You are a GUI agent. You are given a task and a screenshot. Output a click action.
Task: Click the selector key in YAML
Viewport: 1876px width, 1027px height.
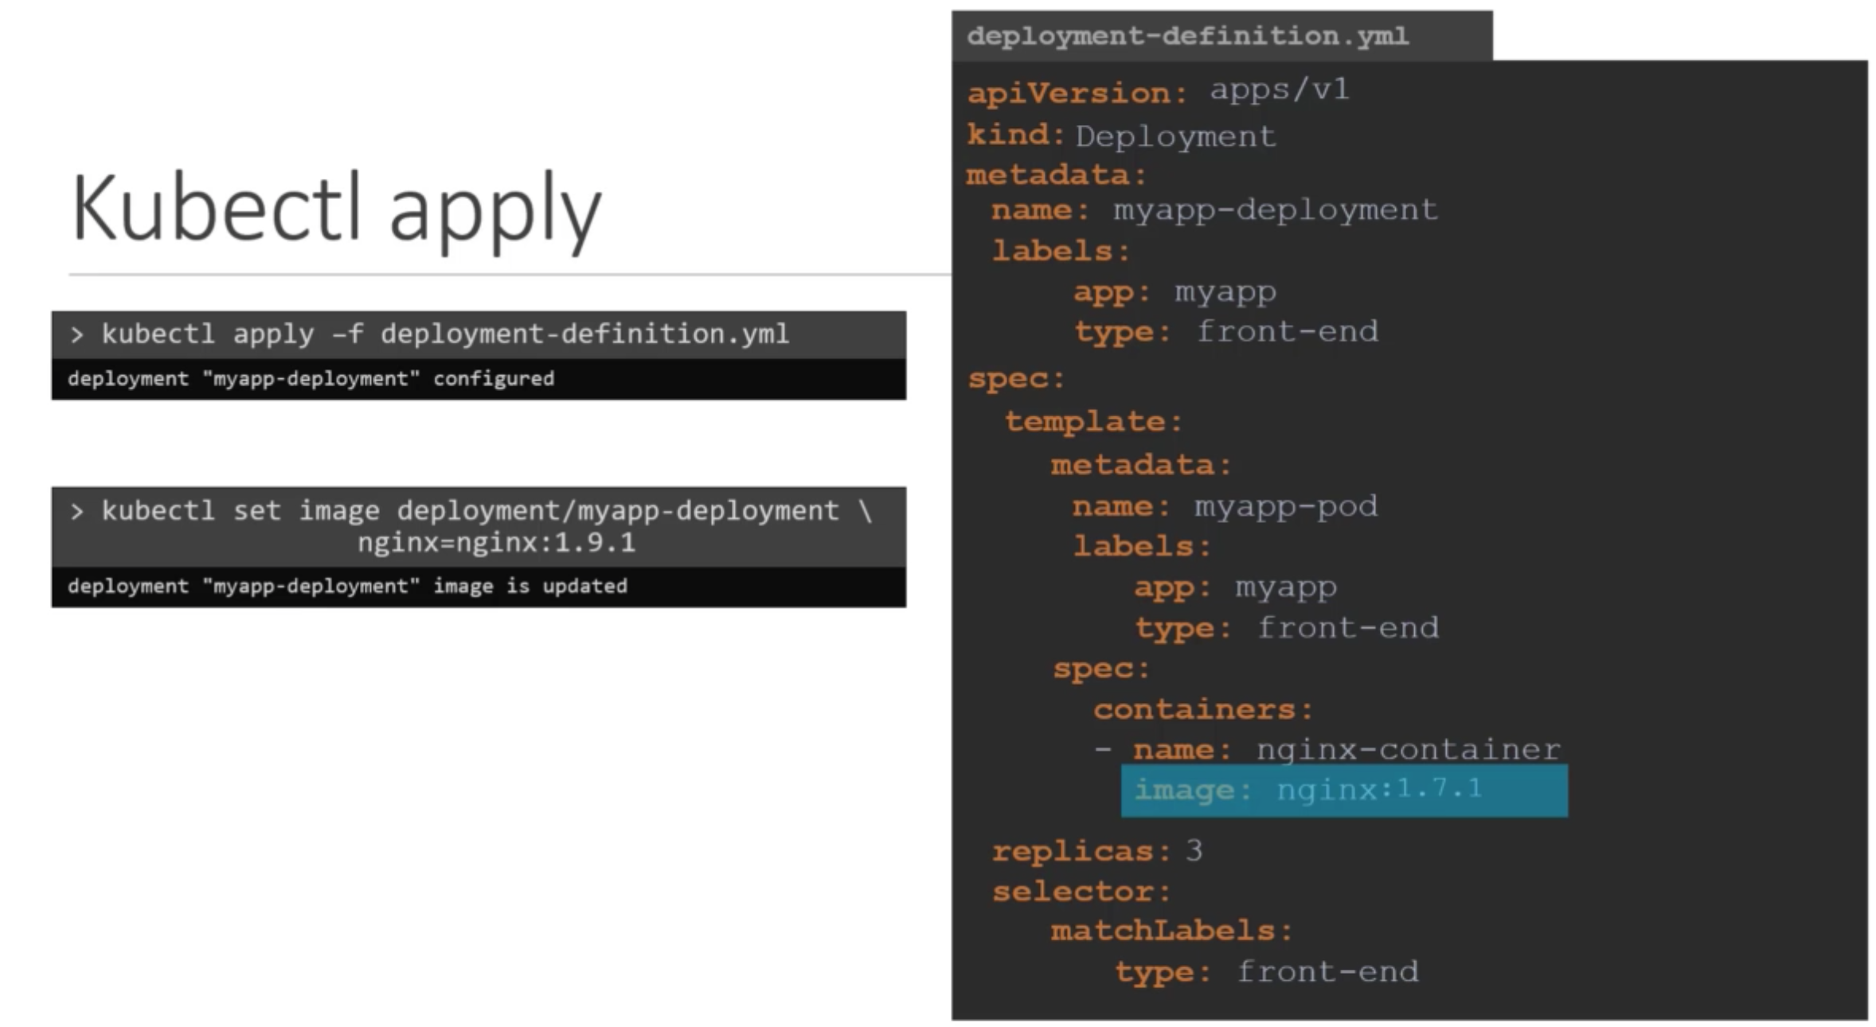[1081, 891]
